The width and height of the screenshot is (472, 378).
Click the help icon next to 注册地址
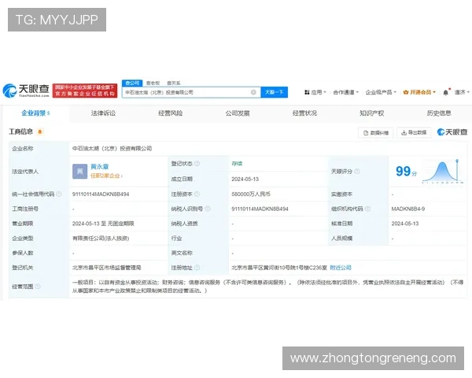[197, 268]
